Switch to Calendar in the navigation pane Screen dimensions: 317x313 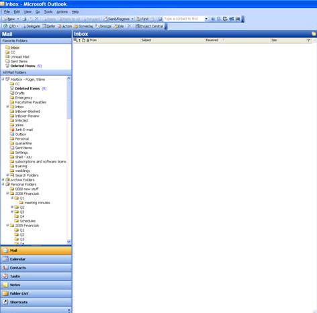point(36,259)
